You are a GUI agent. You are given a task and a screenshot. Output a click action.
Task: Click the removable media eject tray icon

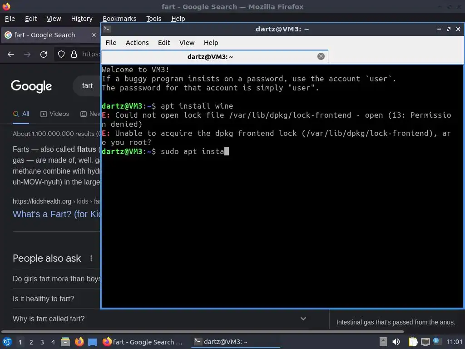383,342
